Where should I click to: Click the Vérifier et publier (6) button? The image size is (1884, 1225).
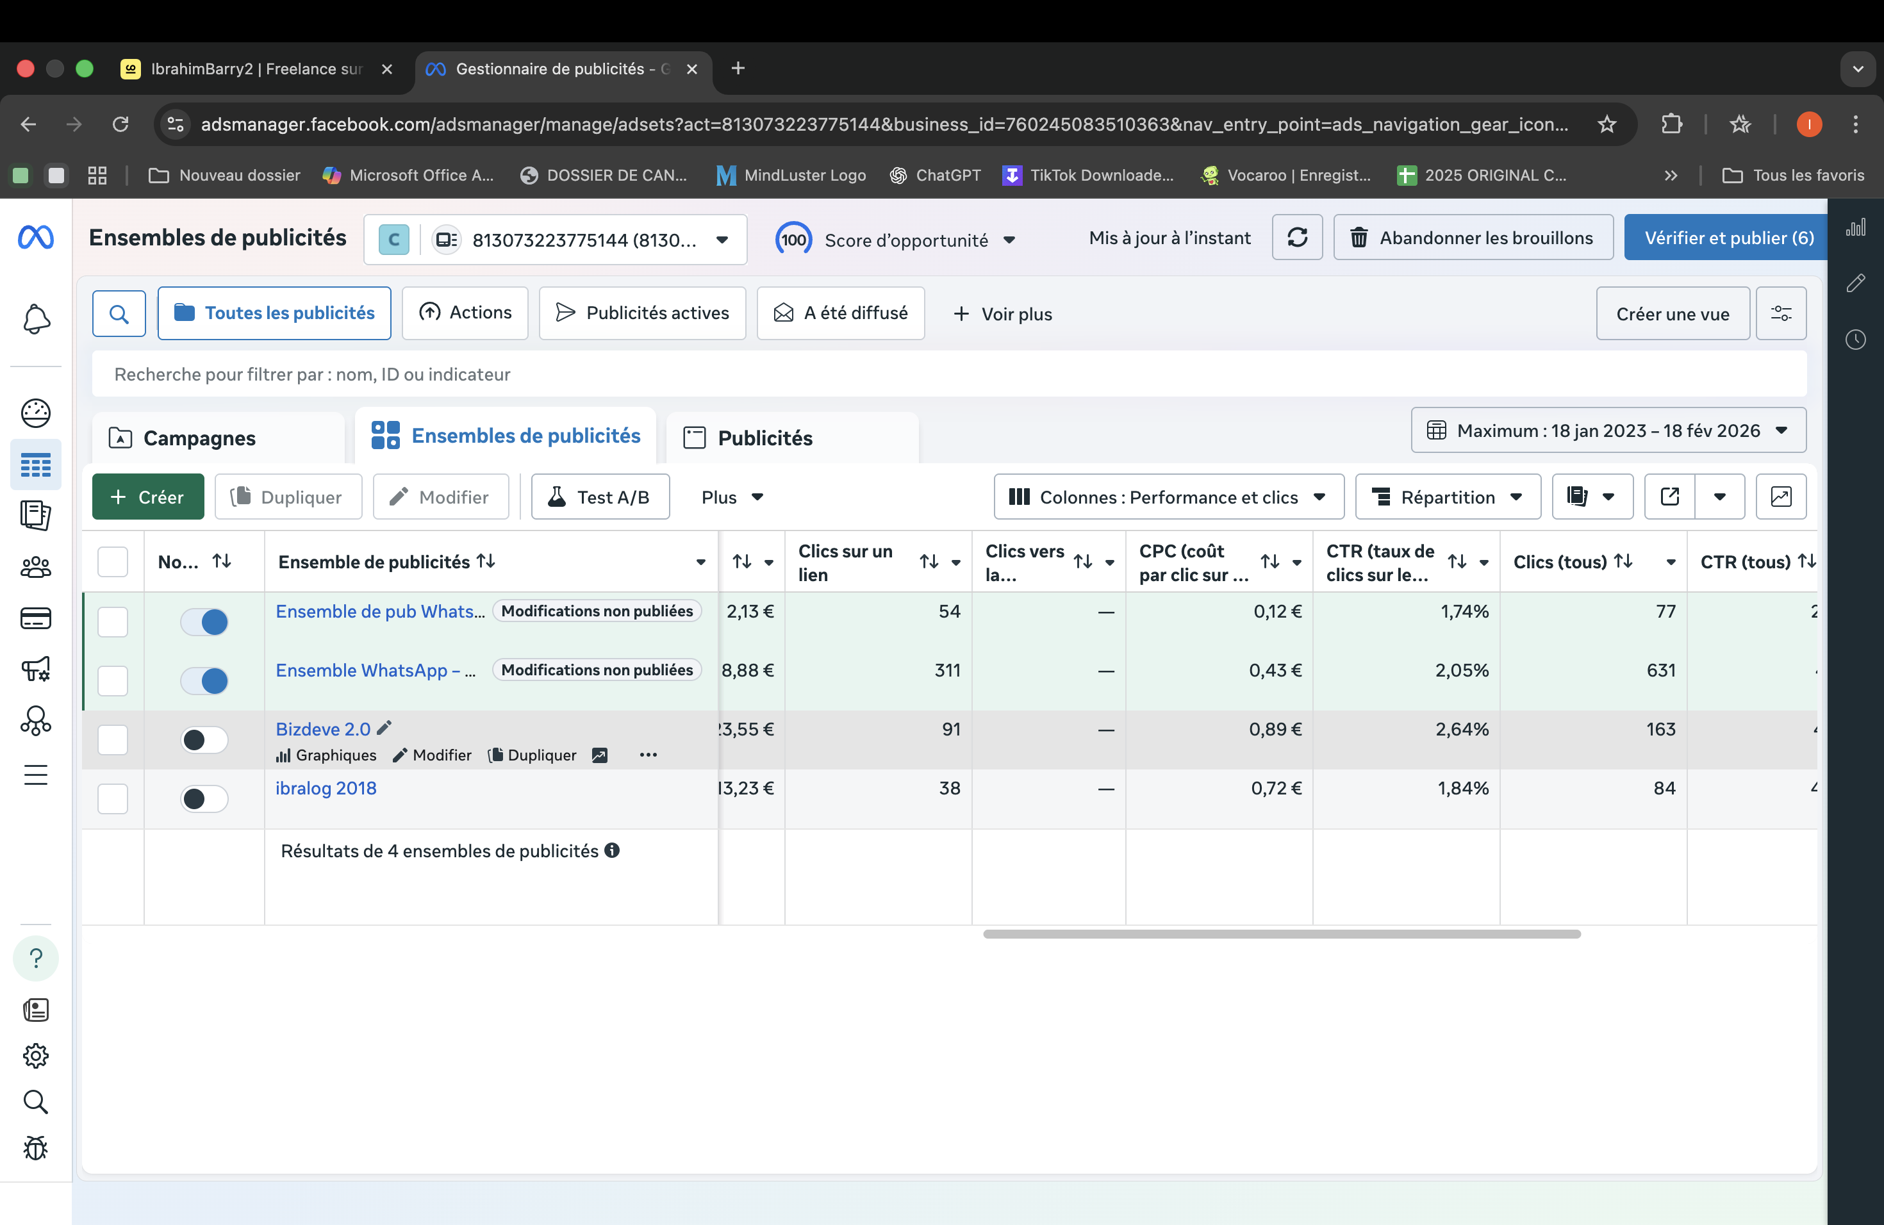pos(1728,238)
